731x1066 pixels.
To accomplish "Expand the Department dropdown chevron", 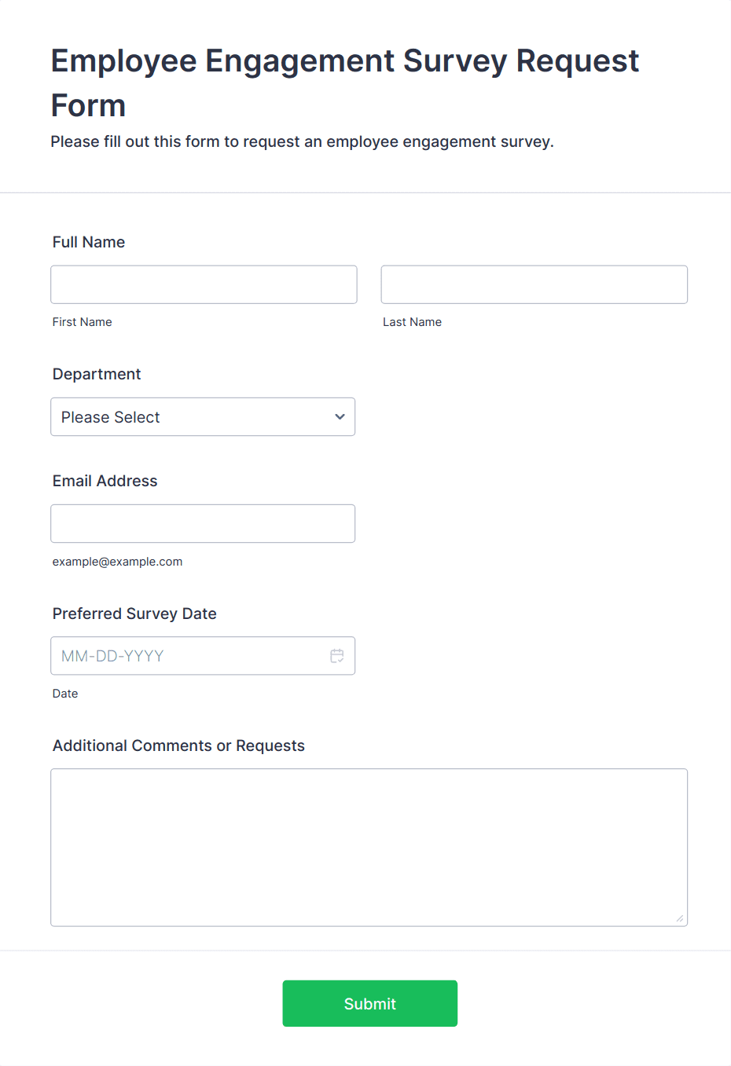I will (340, 417).
